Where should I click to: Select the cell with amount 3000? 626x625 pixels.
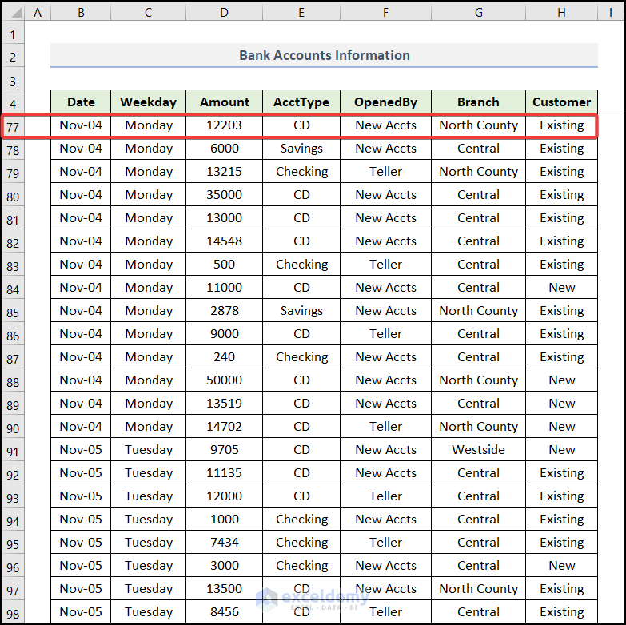[x=225, y=565]
